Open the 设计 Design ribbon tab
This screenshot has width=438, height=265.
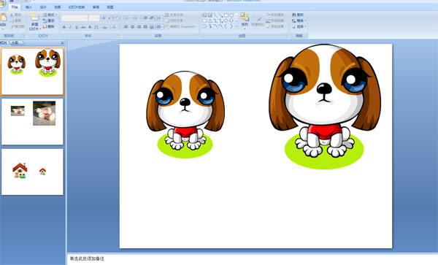click(43, 7)
